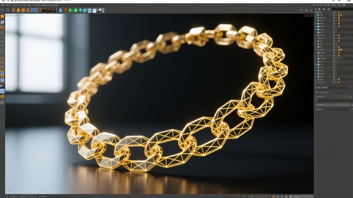Click the white-blue cube icon in left sidebar
Viewport: 353px width, 198px height.
point(2,22)
